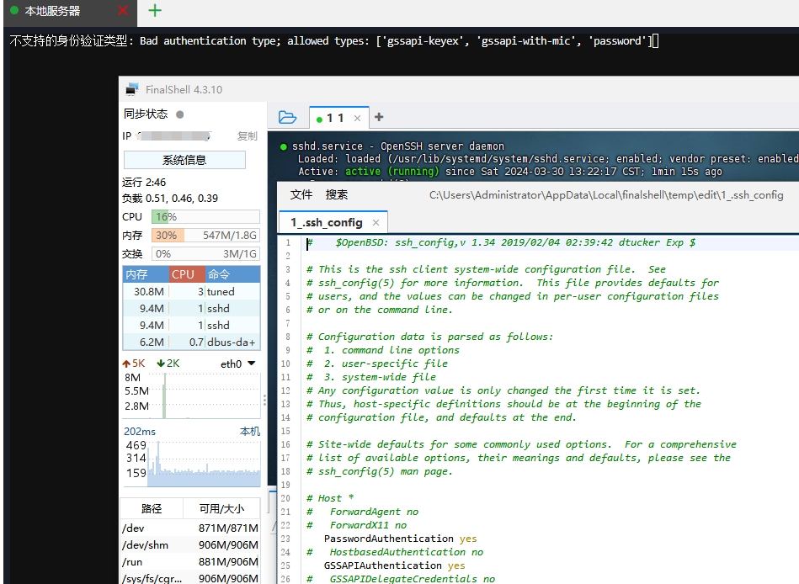
Task: Click the download speed 2K indicator
Action: click(168, 364)
